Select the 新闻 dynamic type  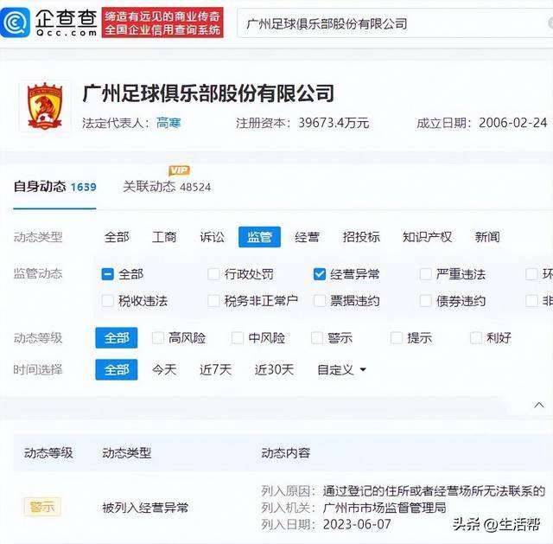point(487,237)
